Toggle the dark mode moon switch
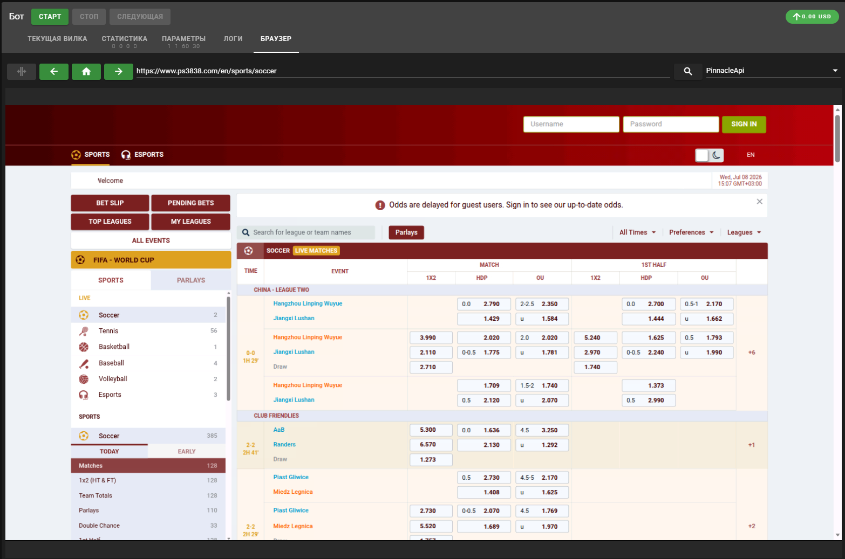Image resolution: width=845 pixels, height=559 pixels. (x=710, y=155)
